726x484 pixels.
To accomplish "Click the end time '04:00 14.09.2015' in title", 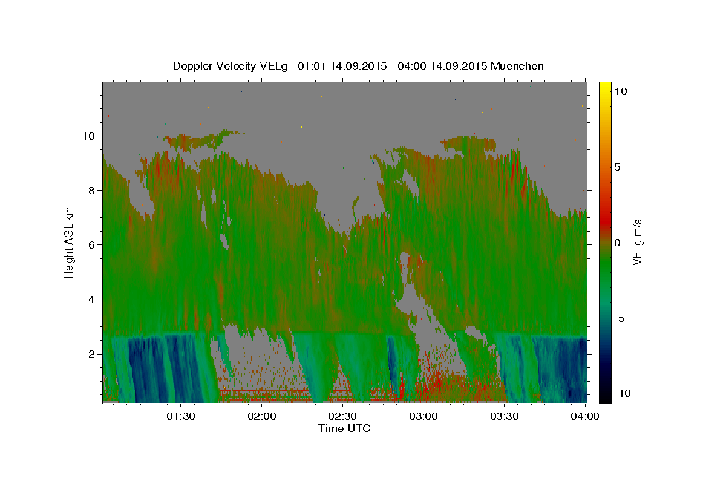I will [x=444, y=66].
